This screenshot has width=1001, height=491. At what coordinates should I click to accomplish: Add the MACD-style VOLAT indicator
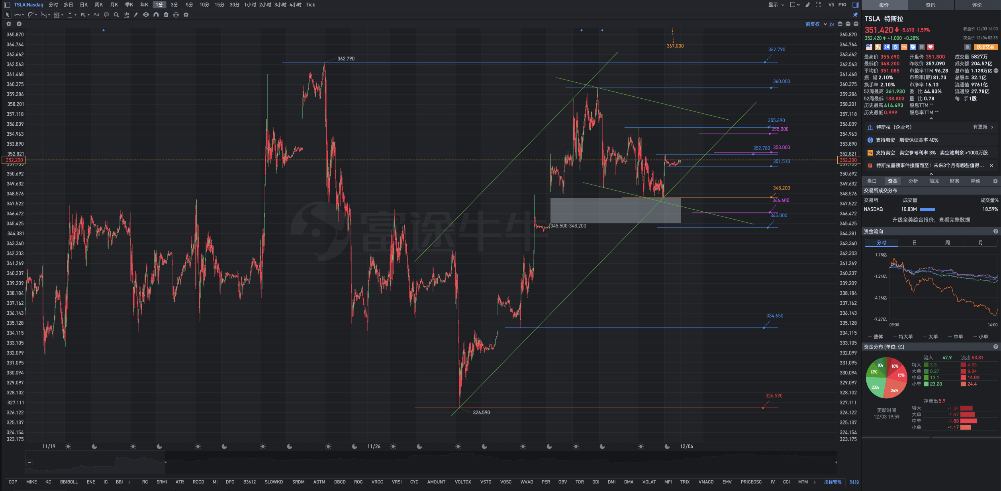tap(649, 482)
